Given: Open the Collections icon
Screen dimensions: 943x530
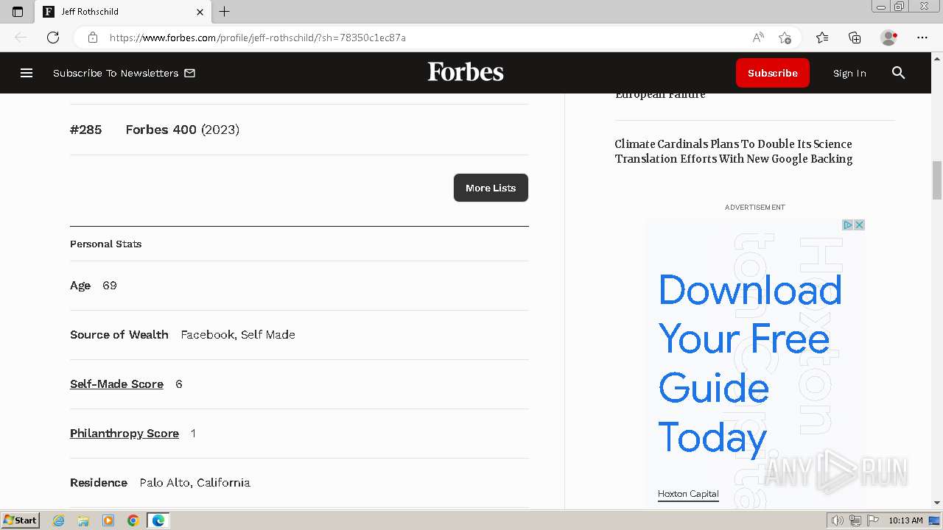Looking at the screenshot, I should point(855,38).
